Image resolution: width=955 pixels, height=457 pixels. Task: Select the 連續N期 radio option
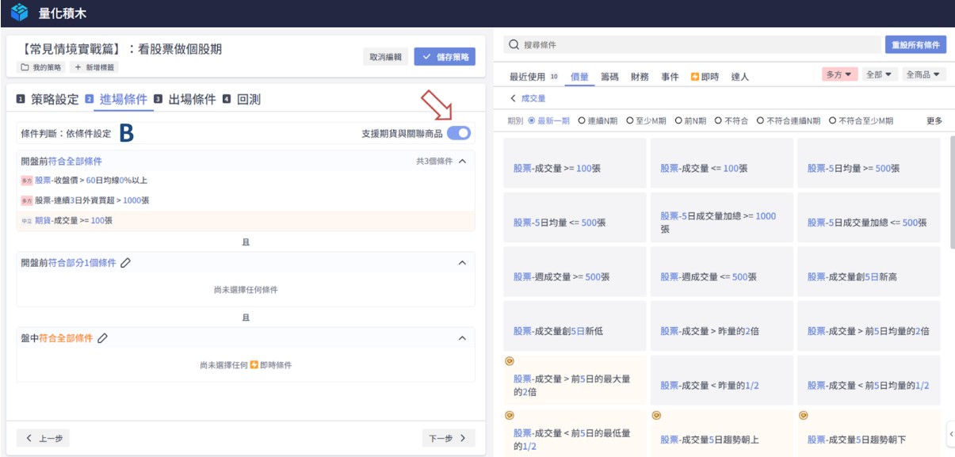click(x=582, y=121)
